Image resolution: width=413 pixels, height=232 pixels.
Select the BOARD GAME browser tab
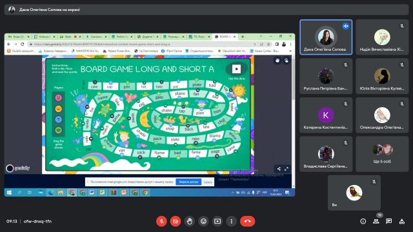225,37
